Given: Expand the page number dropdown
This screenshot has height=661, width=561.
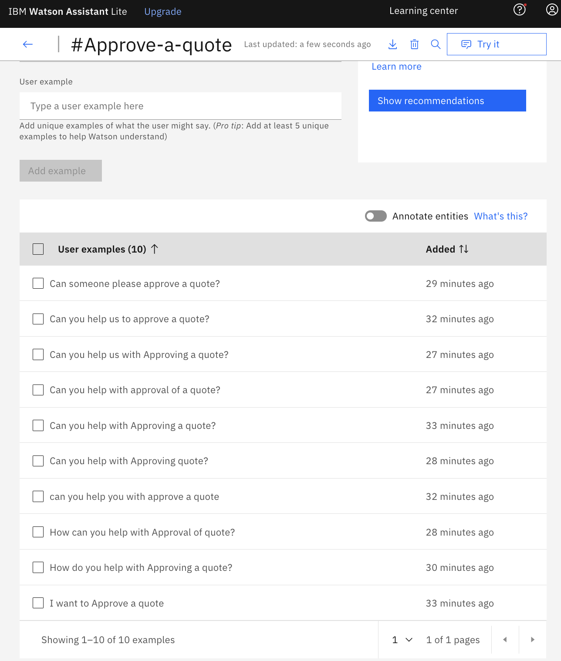Looking at the screenshot, I should pyautogui.click(x=402, y=640).
